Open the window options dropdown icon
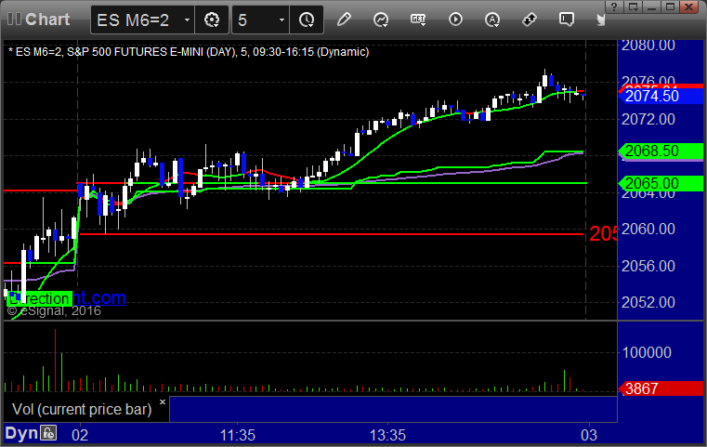The width and height of the screenshot is (707, 447). click(633, 7)
